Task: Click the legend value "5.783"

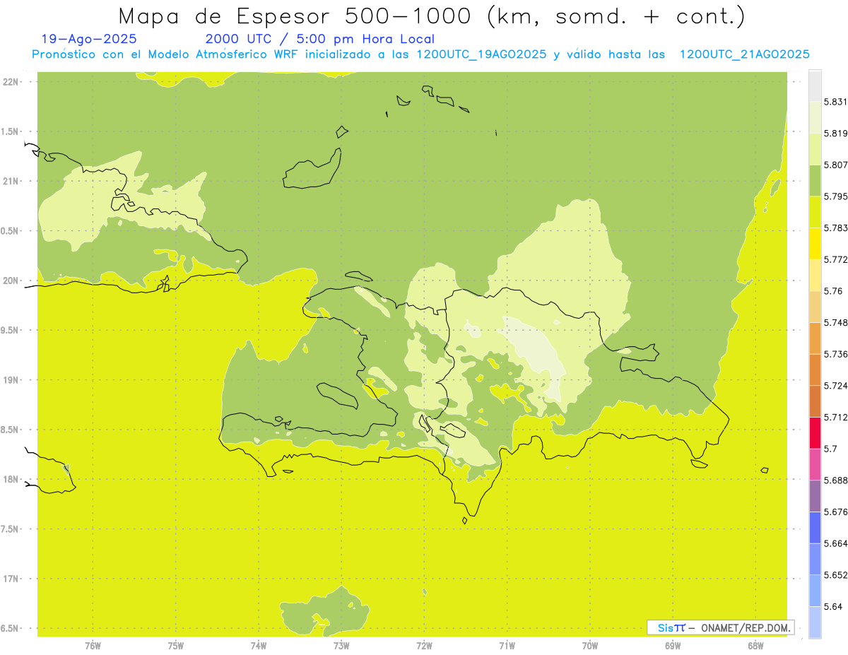Action: (835, 228)
